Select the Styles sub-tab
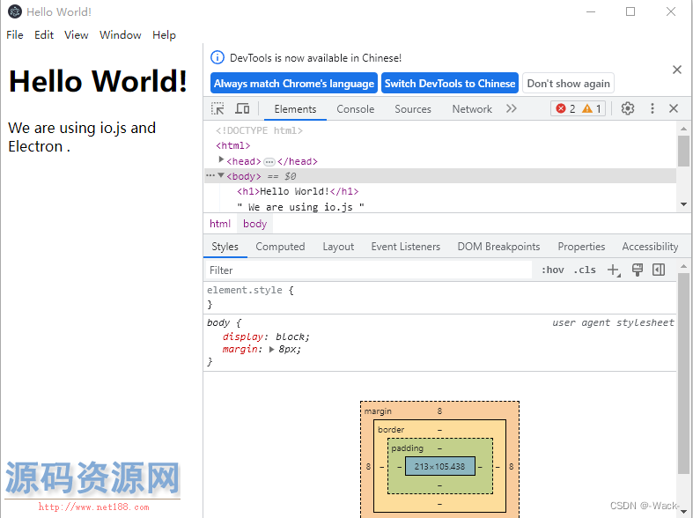Image resolution: width=693 pixels, height=518 pixels. click(x=225, y=247)
